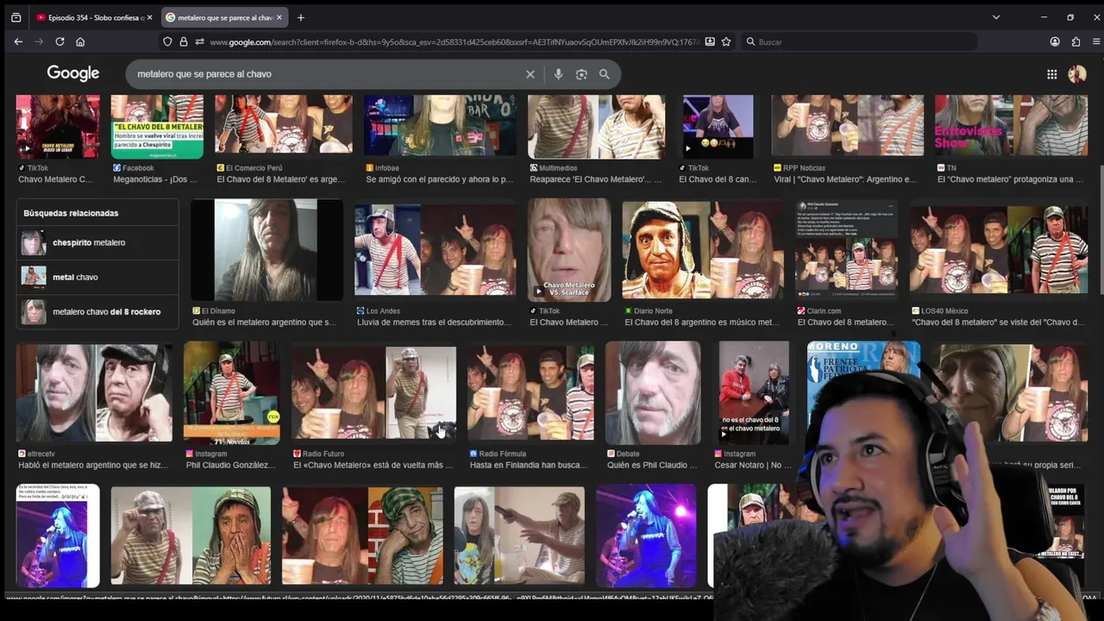Bookmark this page with the star icon
The height and width of the screenshot is (621, 1104).
pos(726,41)
